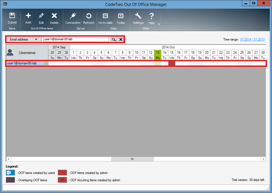Click the day 1 column header
This screenshot has width=272, height=193.
pyautogui.click(x=73, y=53)
